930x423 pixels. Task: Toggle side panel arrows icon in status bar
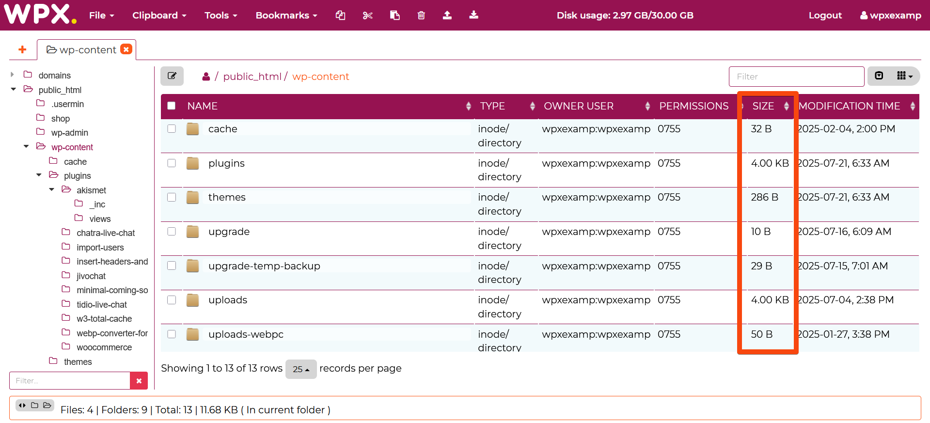tap(22, 406)
